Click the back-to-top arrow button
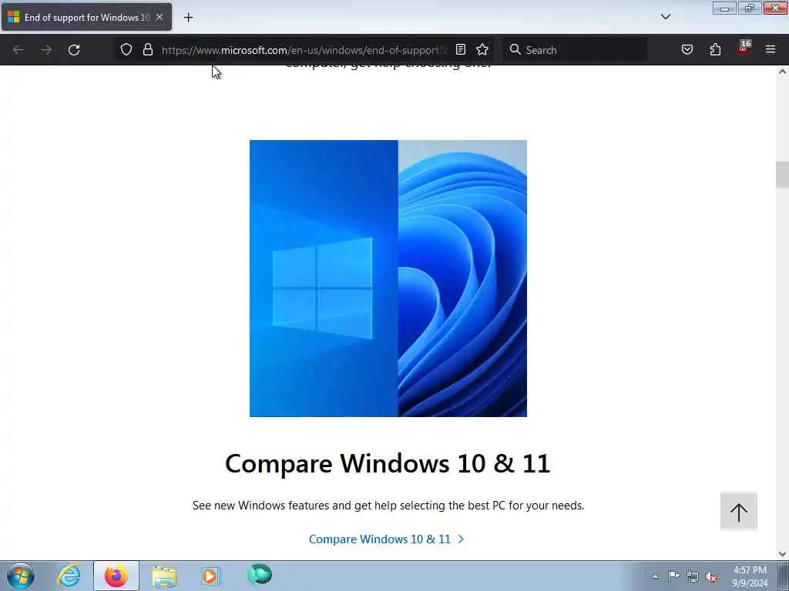This screenshot has height=591, width=789. (739, 511)
